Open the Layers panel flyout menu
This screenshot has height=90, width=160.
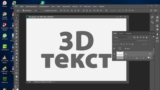coord(153,33)
